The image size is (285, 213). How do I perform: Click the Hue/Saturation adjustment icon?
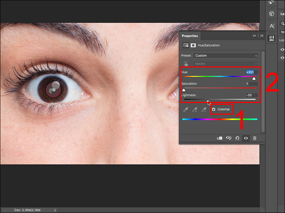[186, 45]
